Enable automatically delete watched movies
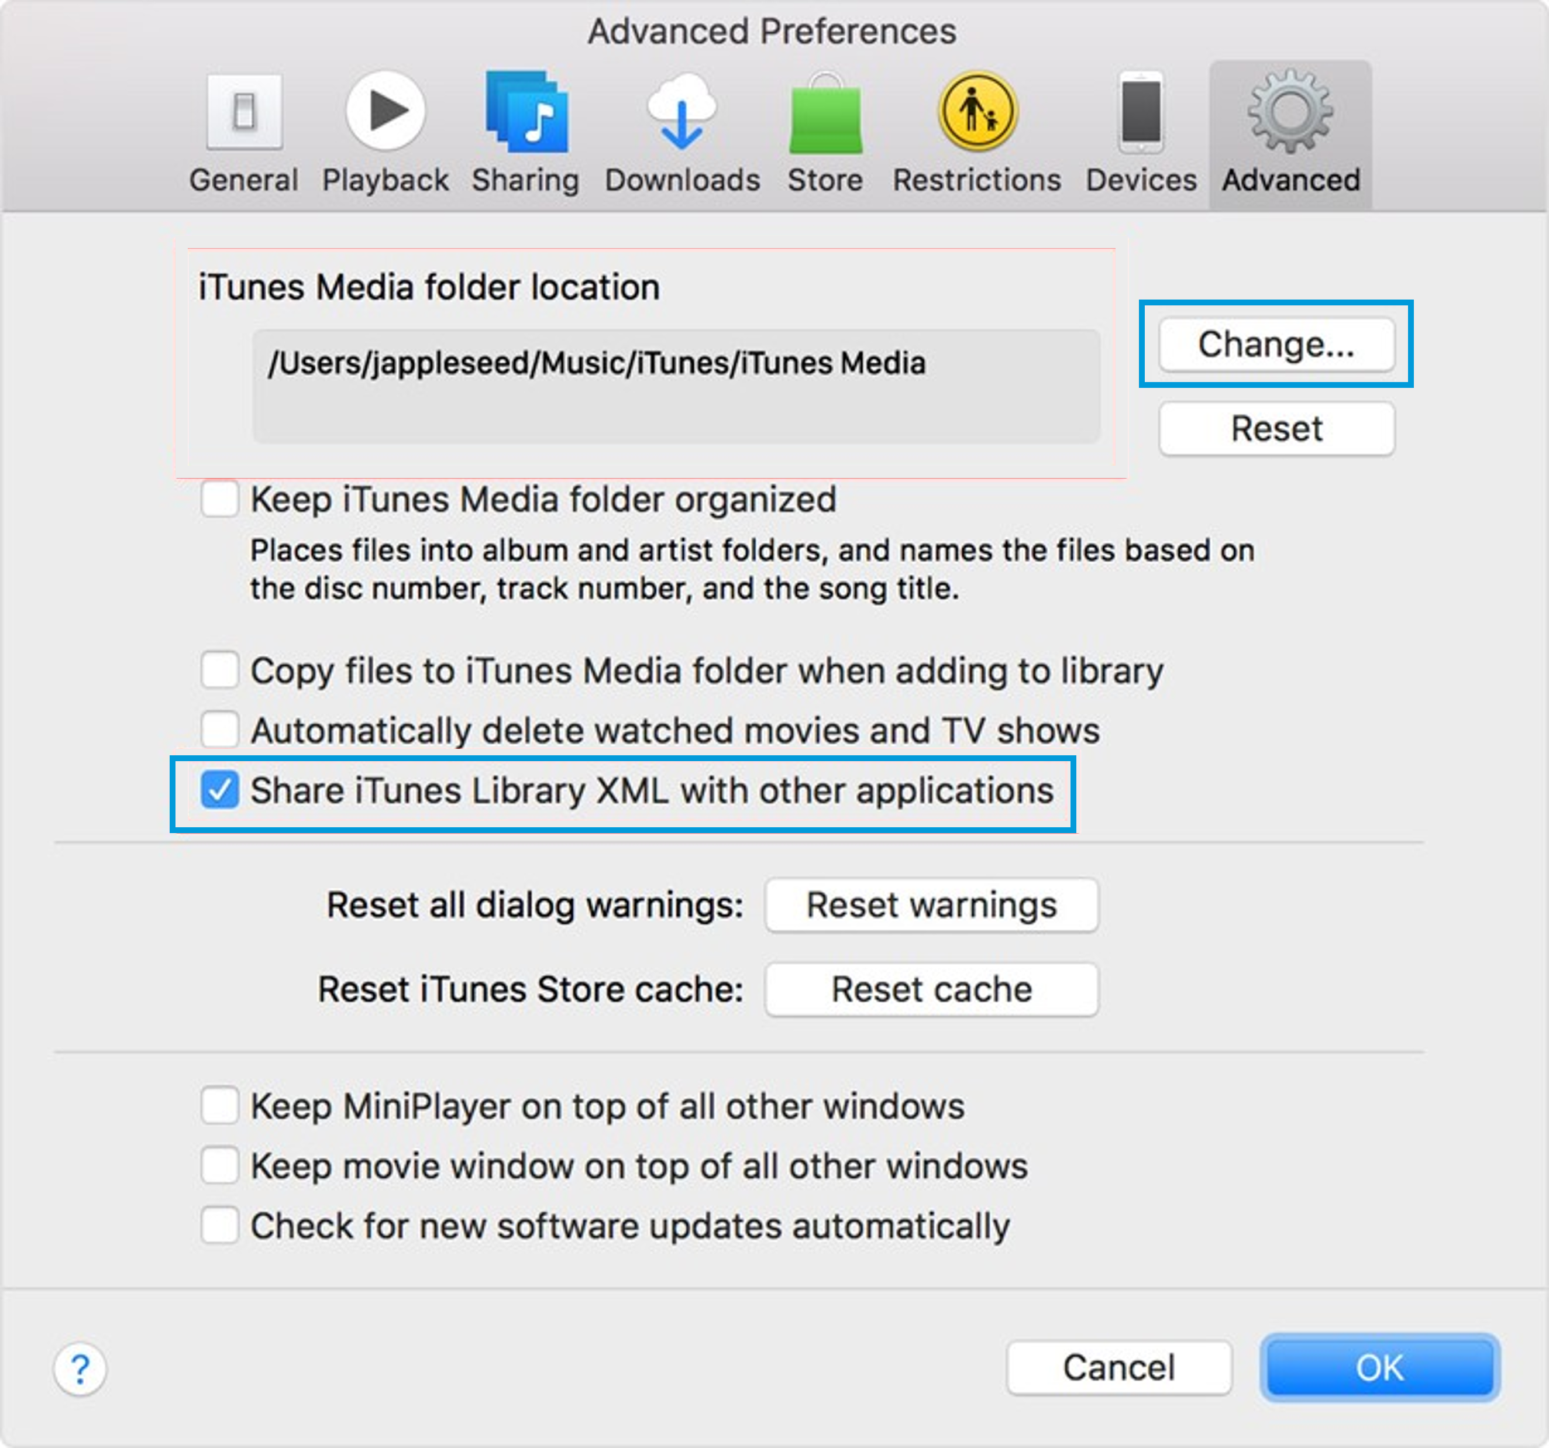Screen dimensions: 1549x1448 (219, 730)
